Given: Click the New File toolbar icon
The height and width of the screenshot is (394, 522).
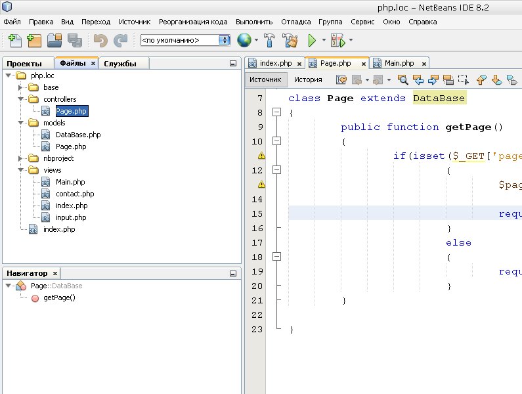Looking at the screenshot, I should [14, 41].
